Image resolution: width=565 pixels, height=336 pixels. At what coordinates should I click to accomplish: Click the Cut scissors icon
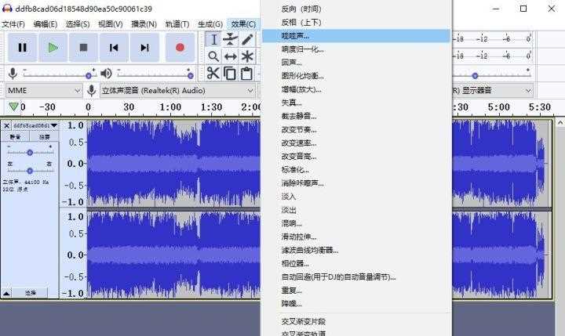[213, 74]
